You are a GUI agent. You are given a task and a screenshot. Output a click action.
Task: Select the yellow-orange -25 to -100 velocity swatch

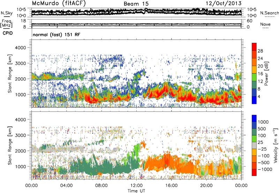[254, 152]
